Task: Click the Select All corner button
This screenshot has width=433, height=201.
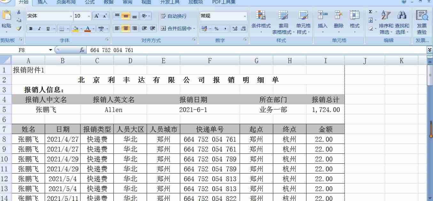Action: [6, 60]
